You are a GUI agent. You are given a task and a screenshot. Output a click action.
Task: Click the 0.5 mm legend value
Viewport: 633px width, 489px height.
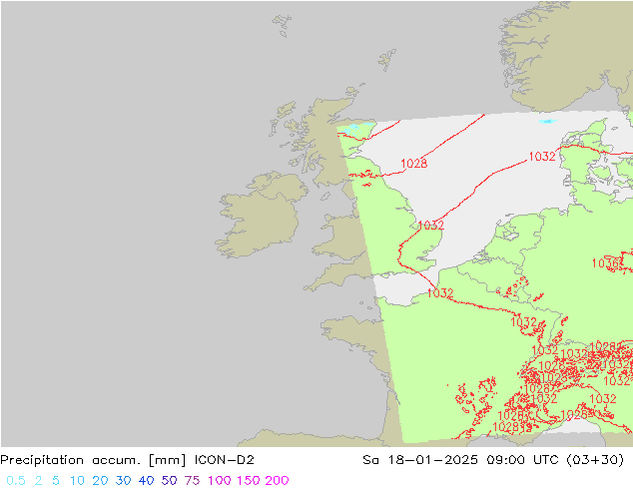coord(16,480)
